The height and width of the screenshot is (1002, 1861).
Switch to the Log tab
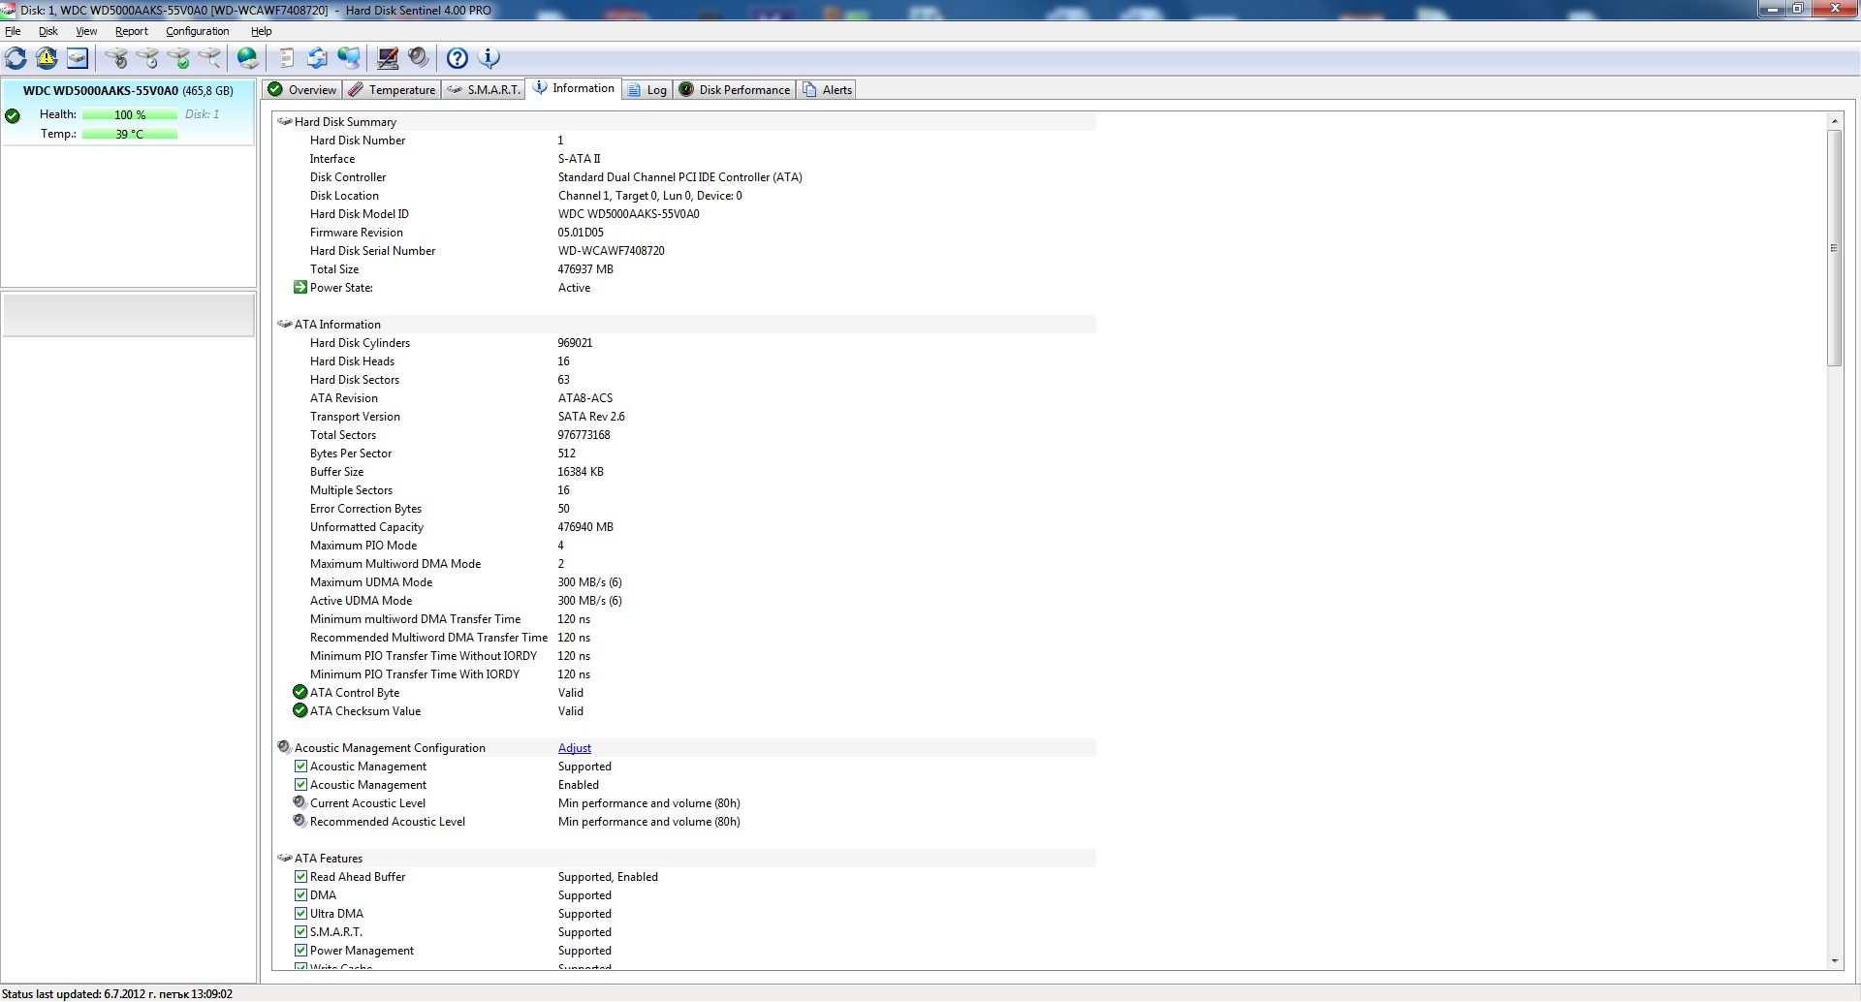tap(647, 89)
